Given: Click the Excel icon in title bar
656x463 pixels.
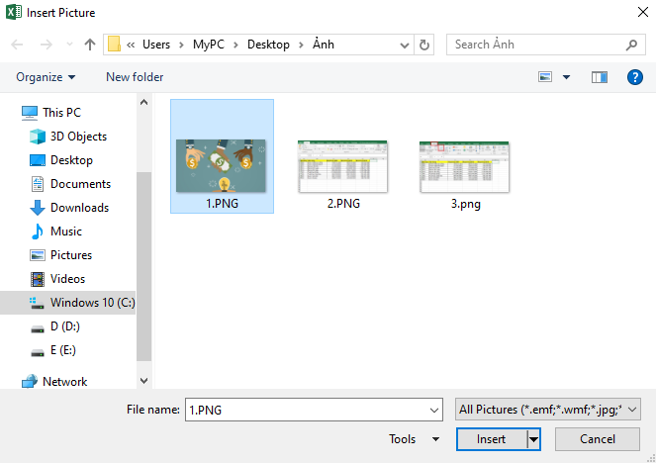Looking at the screenshot, I should [x=14, y=12].
